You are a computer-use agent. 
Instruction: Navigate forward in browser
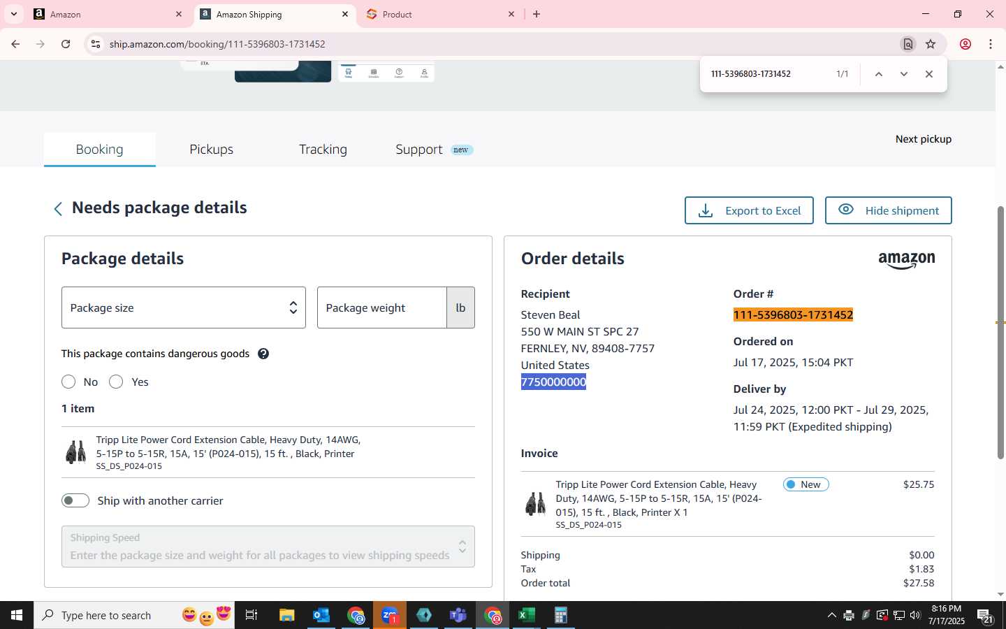pyautogui.click(x=41, y=44)
